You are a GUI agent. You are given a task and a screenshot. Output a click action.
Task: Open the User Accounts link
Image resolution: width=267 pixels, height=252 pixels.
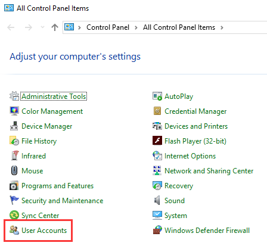pos(44,231)
